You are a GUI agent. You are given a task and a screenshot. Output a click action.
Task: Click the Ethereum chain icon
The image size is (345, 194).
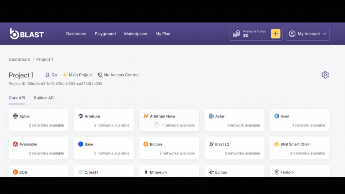pos(146,172)
